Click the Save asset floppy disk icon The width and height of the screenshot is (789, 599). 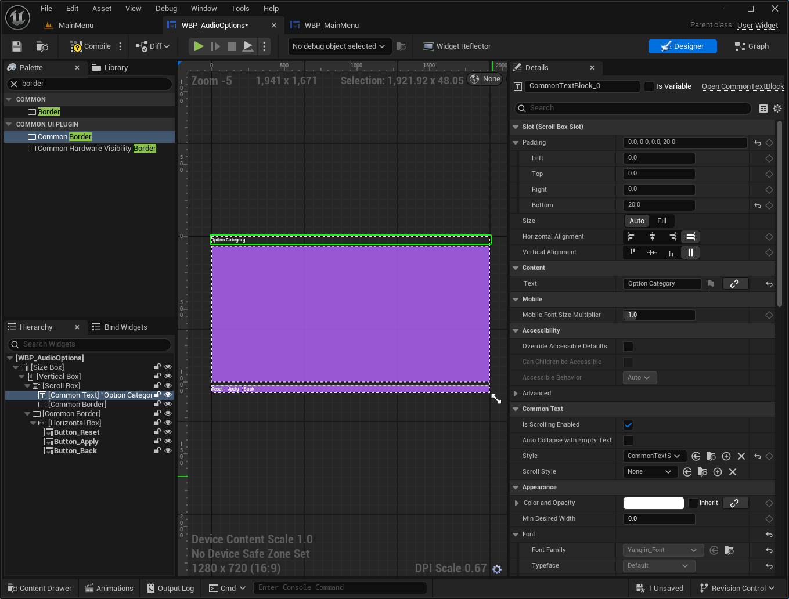[x=17, y=46]
